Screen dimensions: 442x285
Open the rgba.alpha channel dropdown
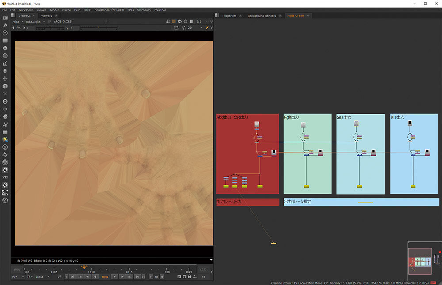(x=35, y=21)
